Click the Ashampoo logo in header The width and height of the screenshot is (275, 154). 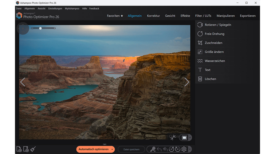click(x=19, y=16)
